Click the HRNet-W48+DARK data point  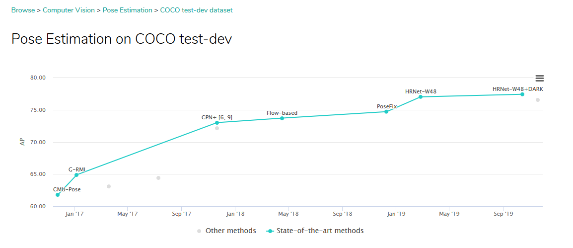[522, 94]
